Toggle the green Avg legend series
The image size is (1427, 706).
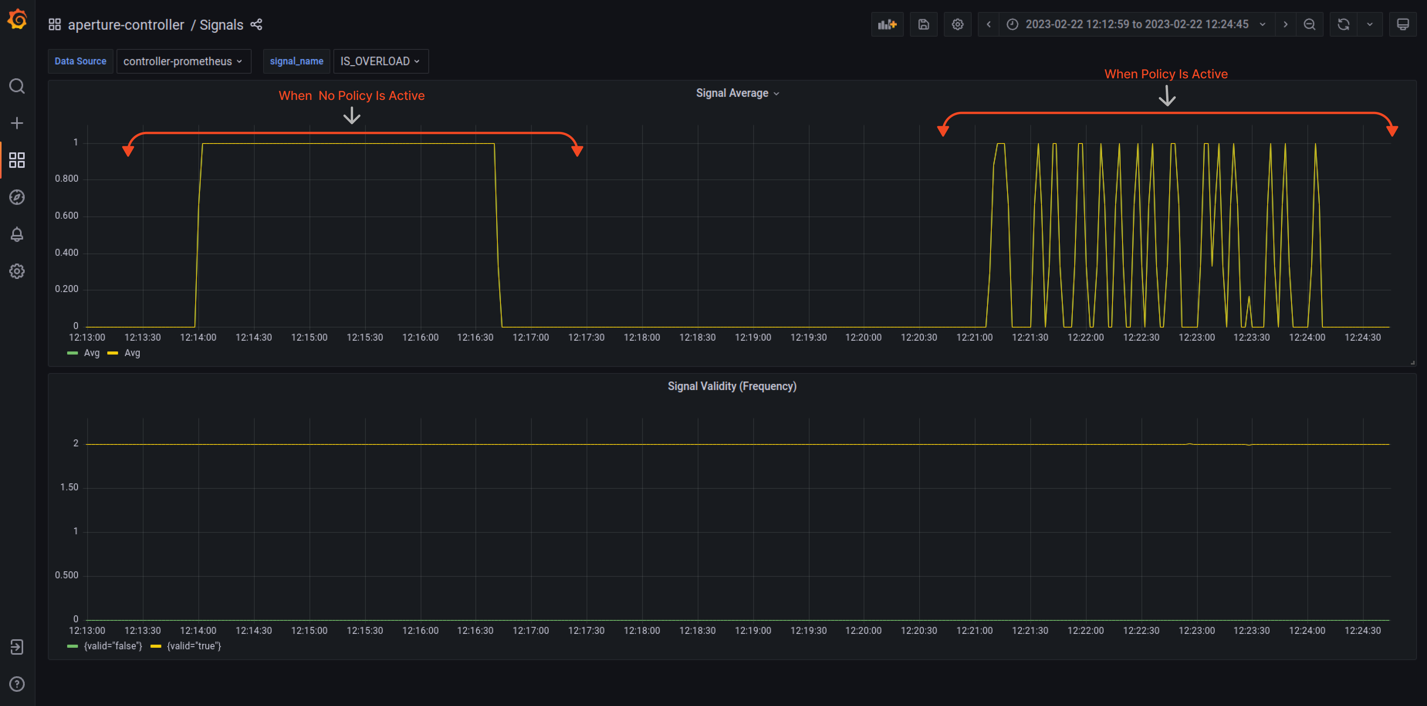point(91,353)
